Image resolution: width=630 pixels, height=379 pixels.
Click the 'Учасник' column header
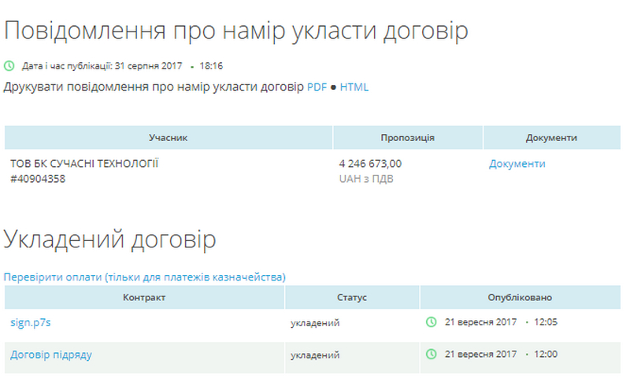pos(169,138)
